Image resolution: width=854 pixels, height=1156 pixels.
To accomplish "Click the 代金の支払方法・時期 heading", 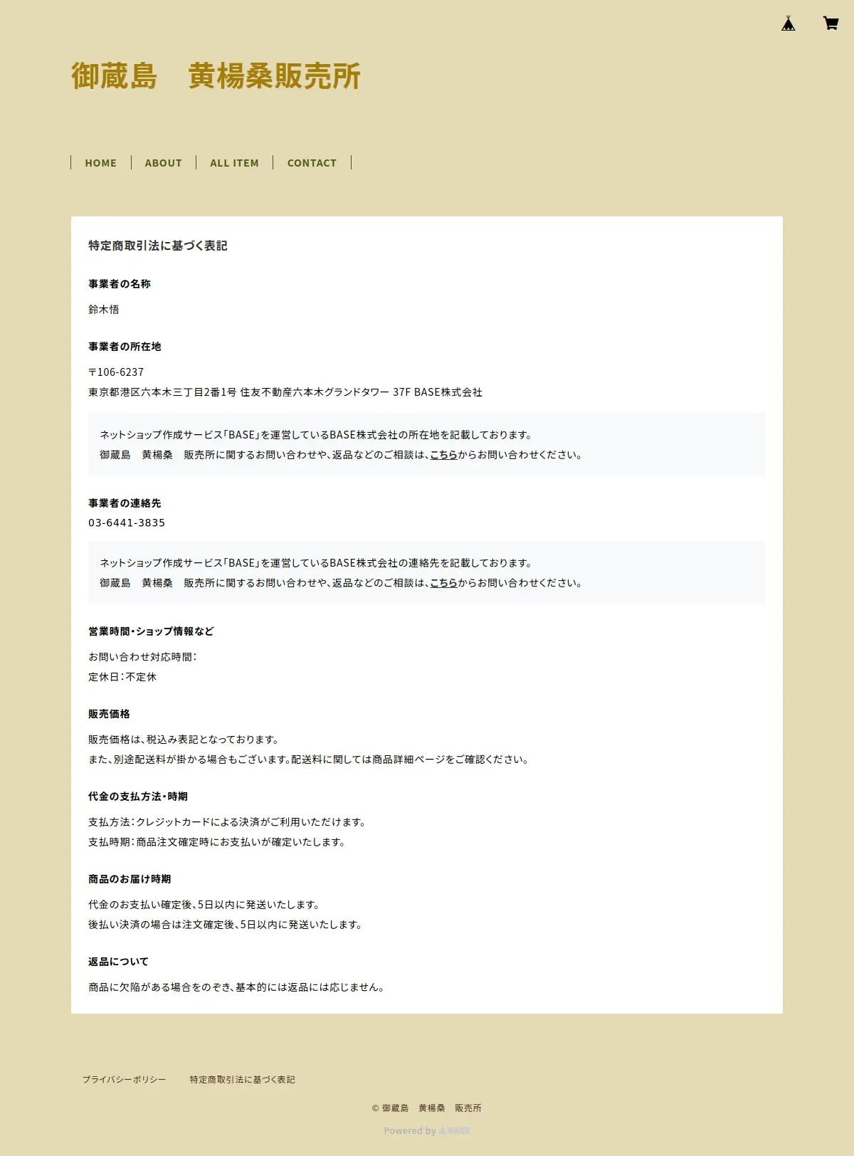I will pos(138,797).
